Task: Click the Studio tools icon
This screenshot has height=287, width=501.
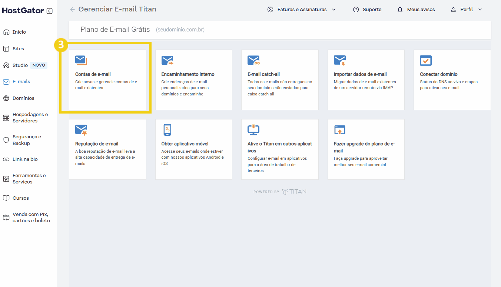Action: click(6, 65)
